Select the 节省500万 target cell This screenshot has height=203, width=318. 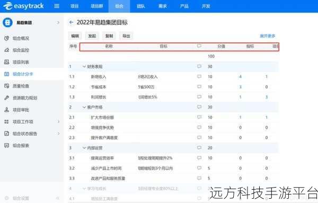coord(146,87)
